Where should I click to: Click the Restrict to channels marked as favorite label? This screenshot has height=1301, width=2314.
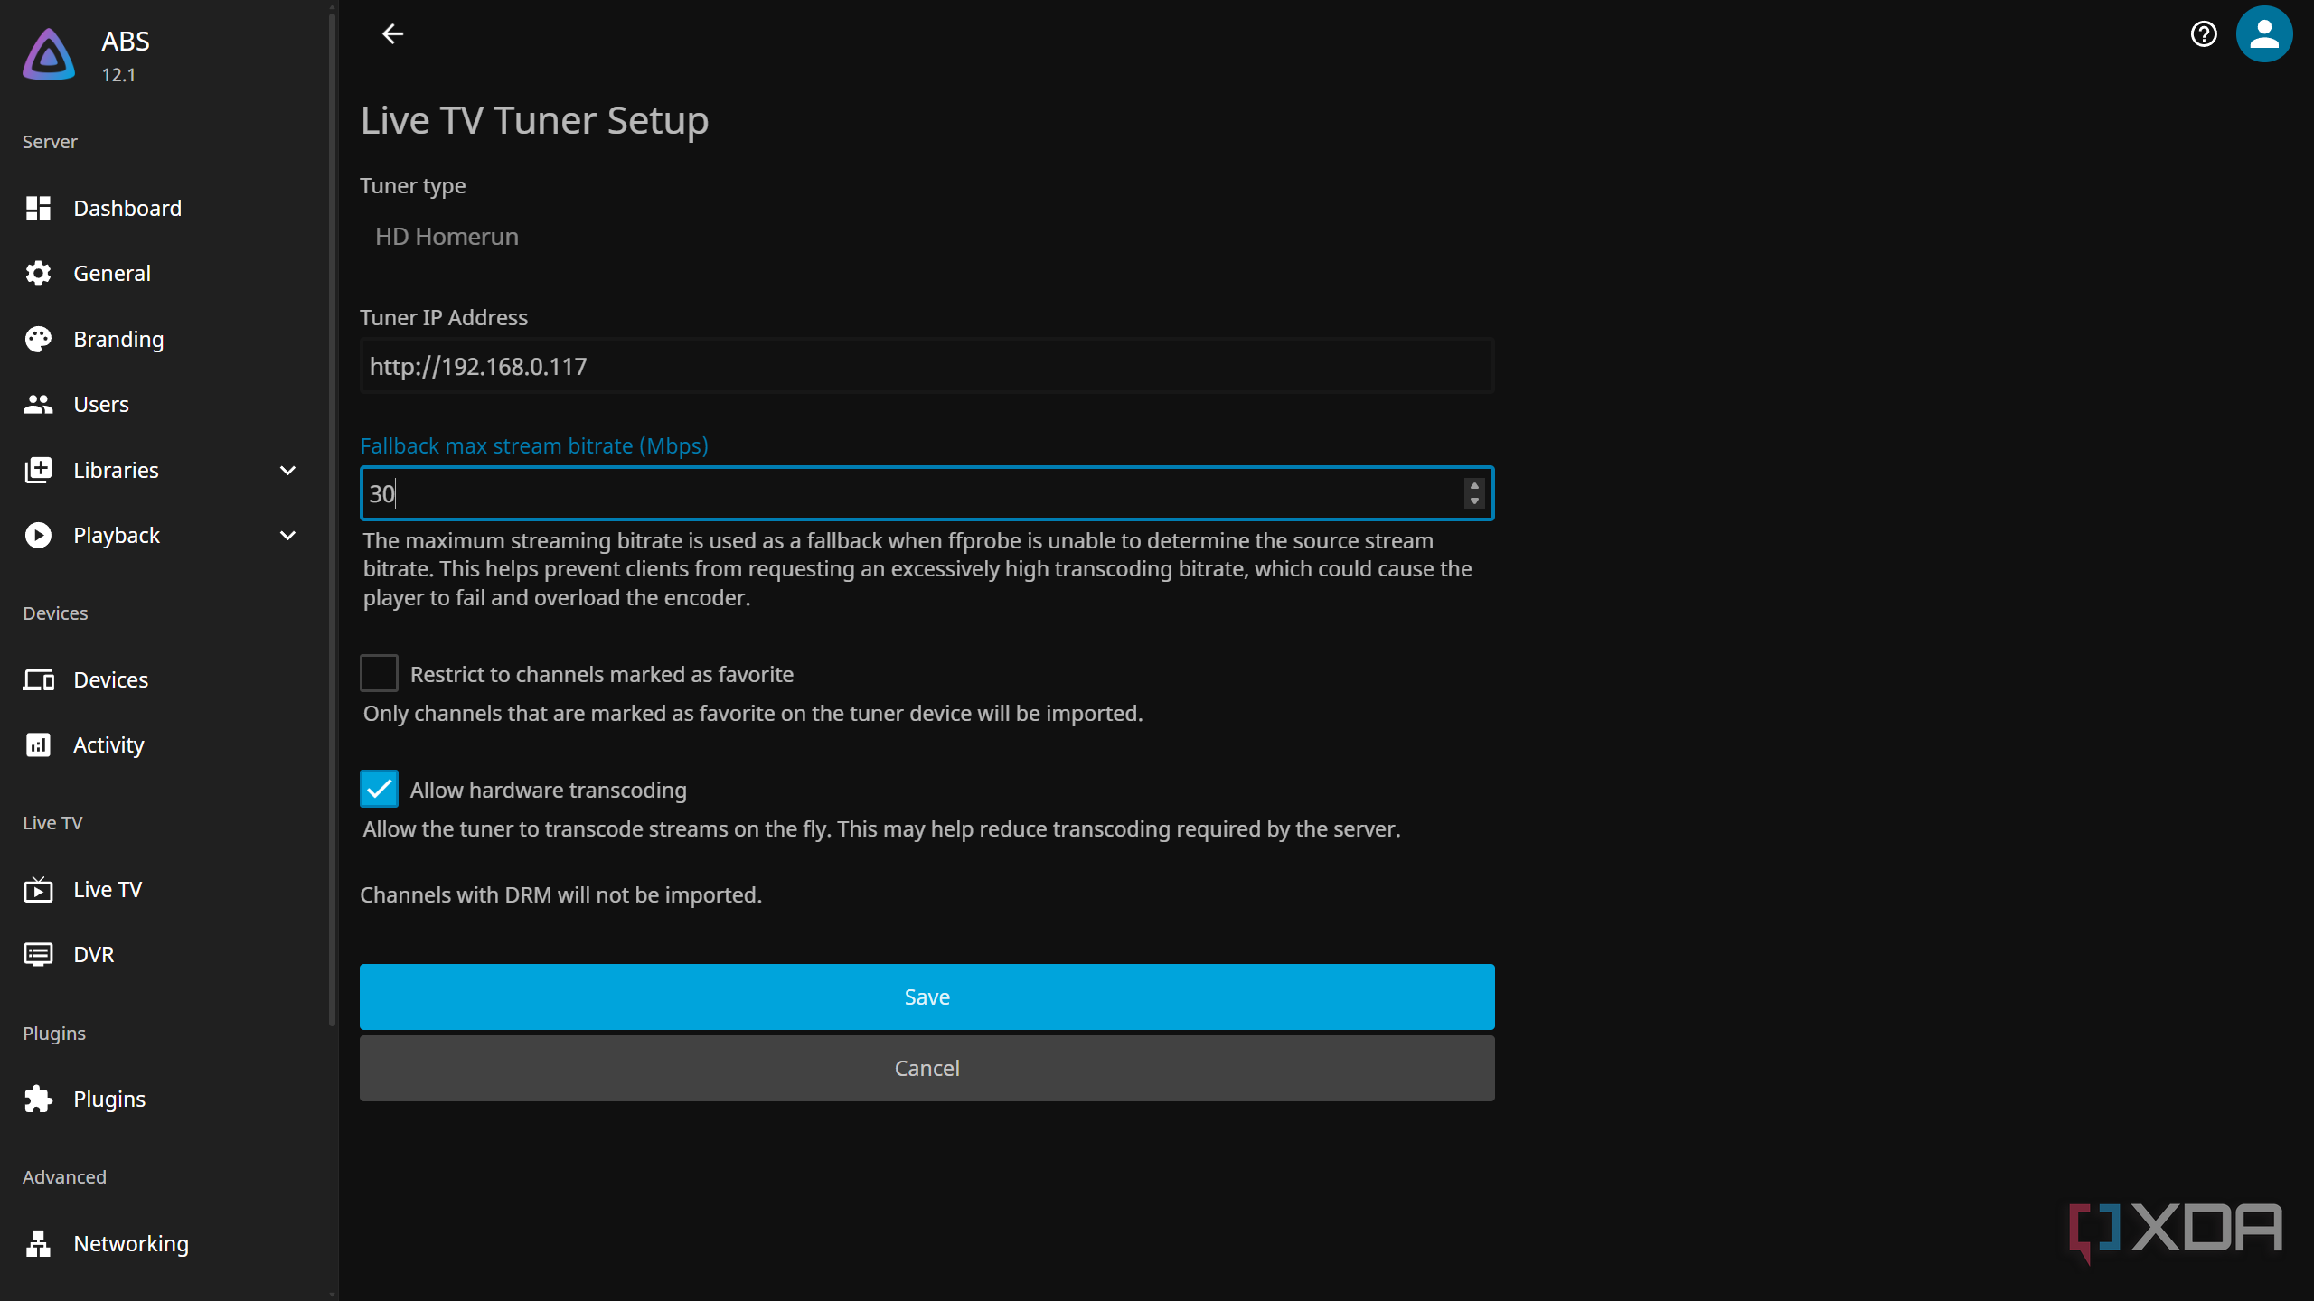tap(602, 674)
